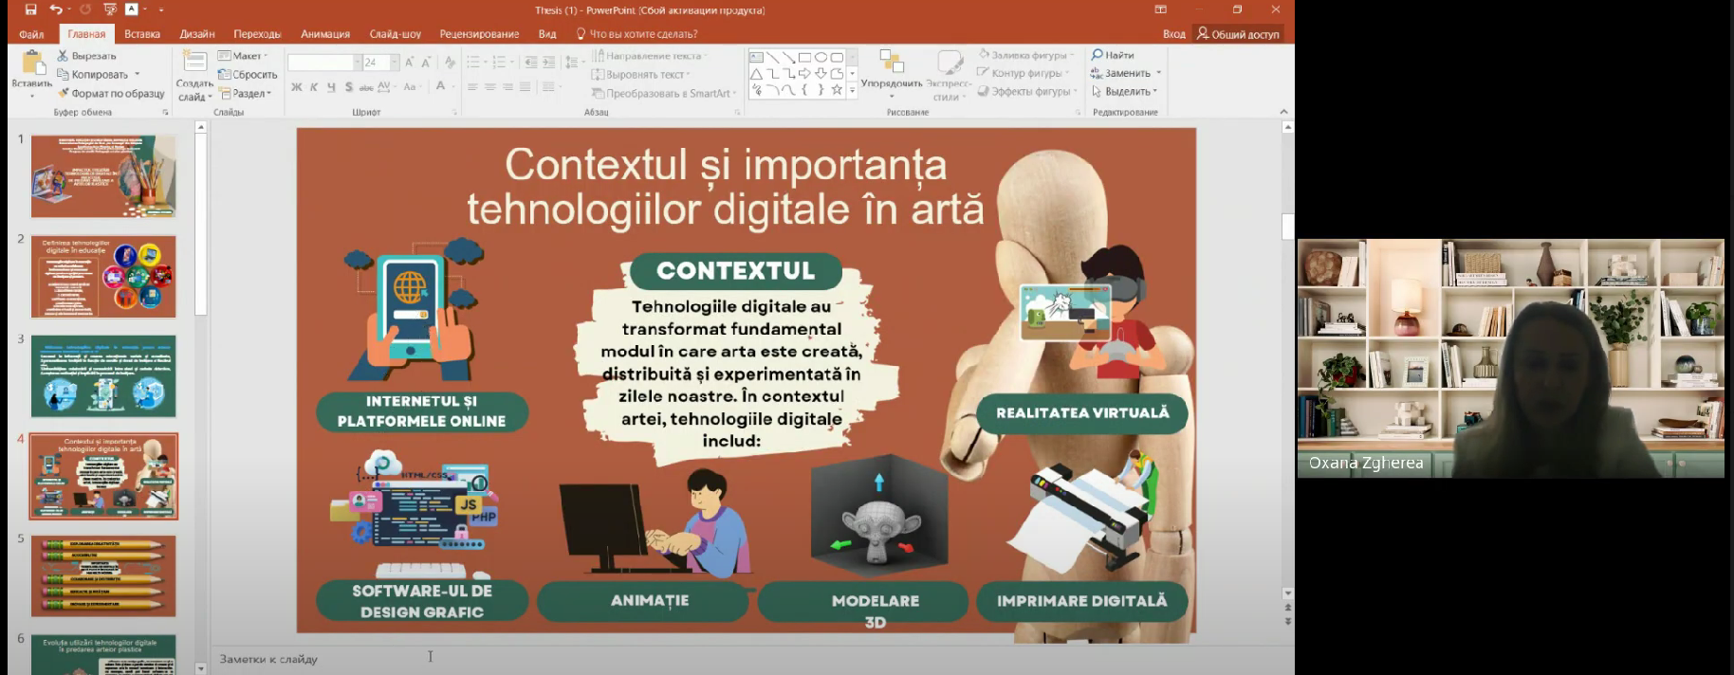Click the Вход sign-in link
The width and height of the screenshot is (1734, 675).
[x=1174, y=34]
